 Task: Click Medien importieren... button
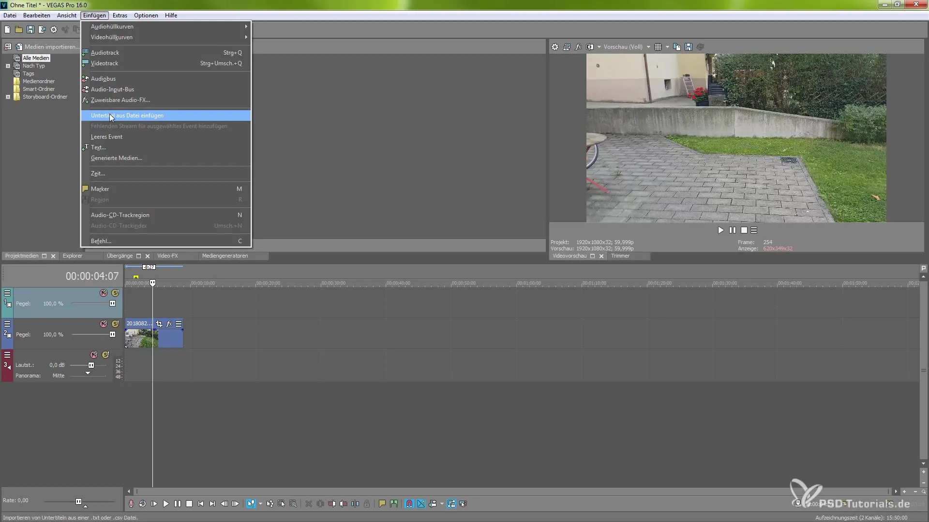coord(47,47)
